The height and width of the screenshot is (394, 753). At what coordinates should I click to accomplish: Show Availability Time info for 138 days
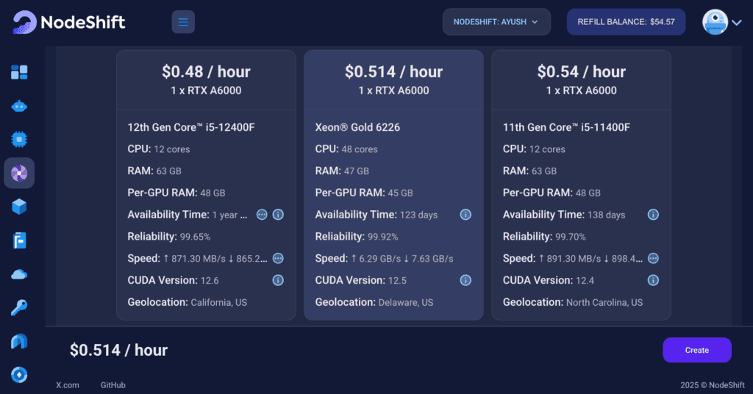(653, 215)
